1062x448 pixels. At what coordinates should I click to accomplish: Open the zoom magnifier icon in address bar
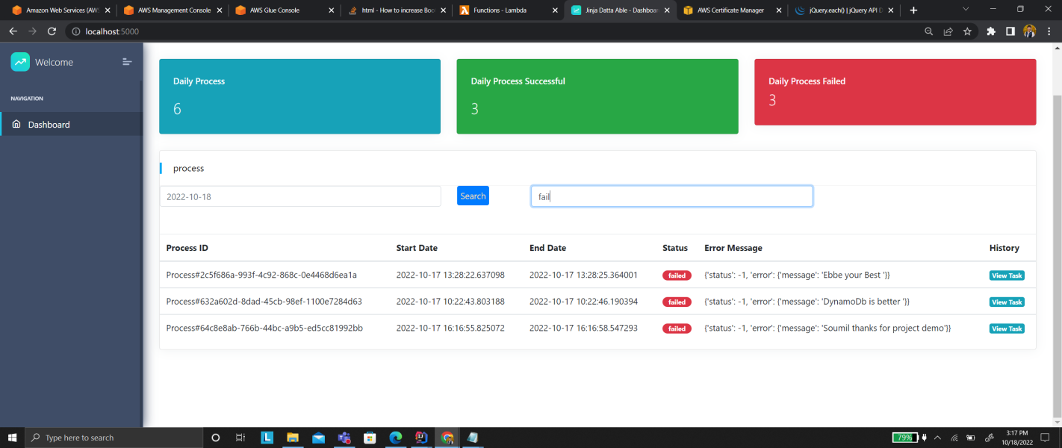click(928, 31)
